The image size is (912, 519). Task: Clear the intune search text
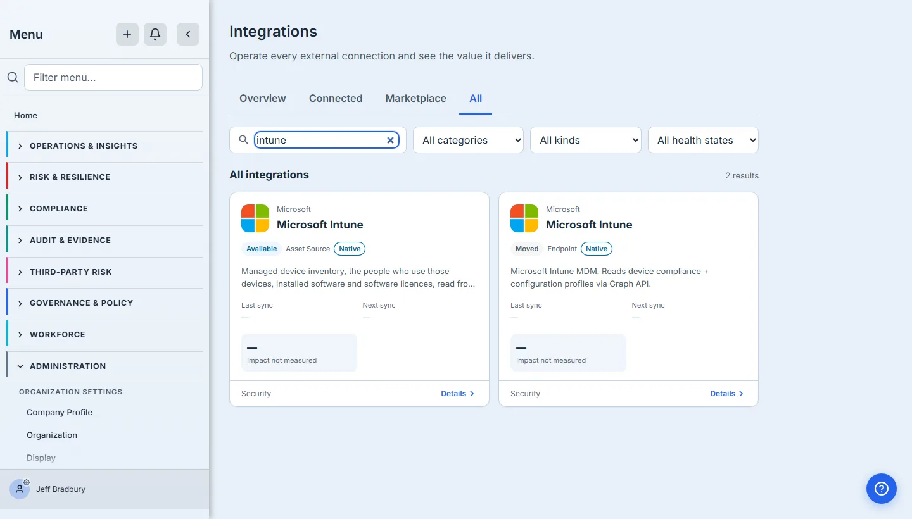[391, 141]
